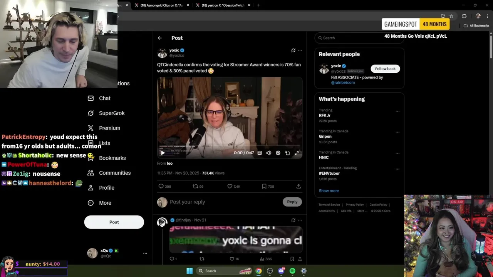Bookmark the post with 708 bookmarks

pos(264,186)
